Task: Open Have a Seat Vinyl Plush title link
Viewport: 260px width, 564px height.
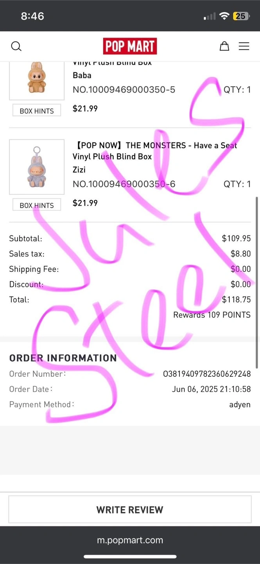Action: tap(155, 151)
